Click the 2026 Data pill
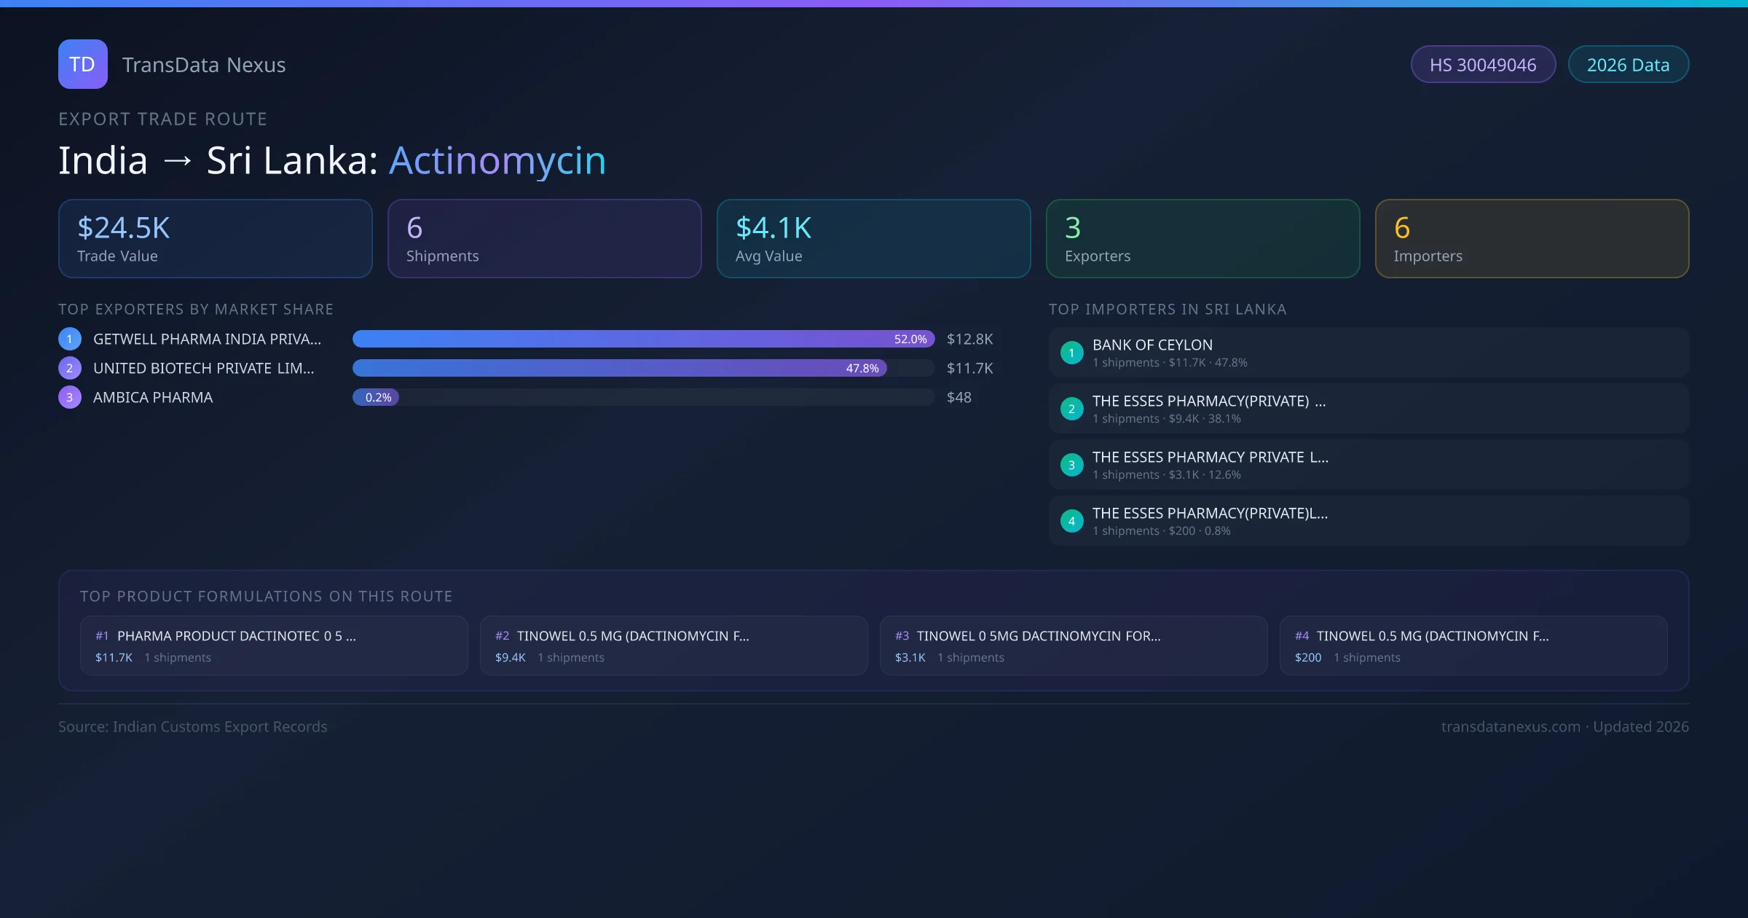The width and height of the screenshot is (1748, 918). pyautogui.click(x=1628, y=65)
